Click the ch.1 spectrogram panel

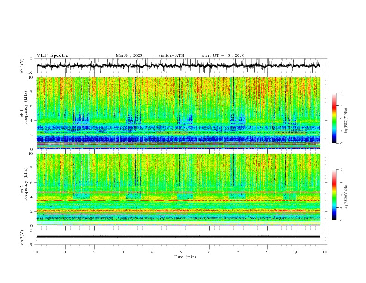(x=178, y=113)
